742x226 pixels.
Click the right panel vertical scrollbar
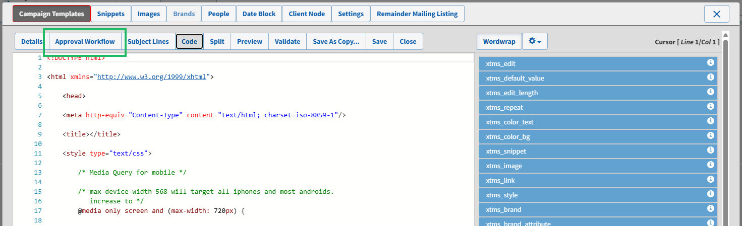pos(725,126)
